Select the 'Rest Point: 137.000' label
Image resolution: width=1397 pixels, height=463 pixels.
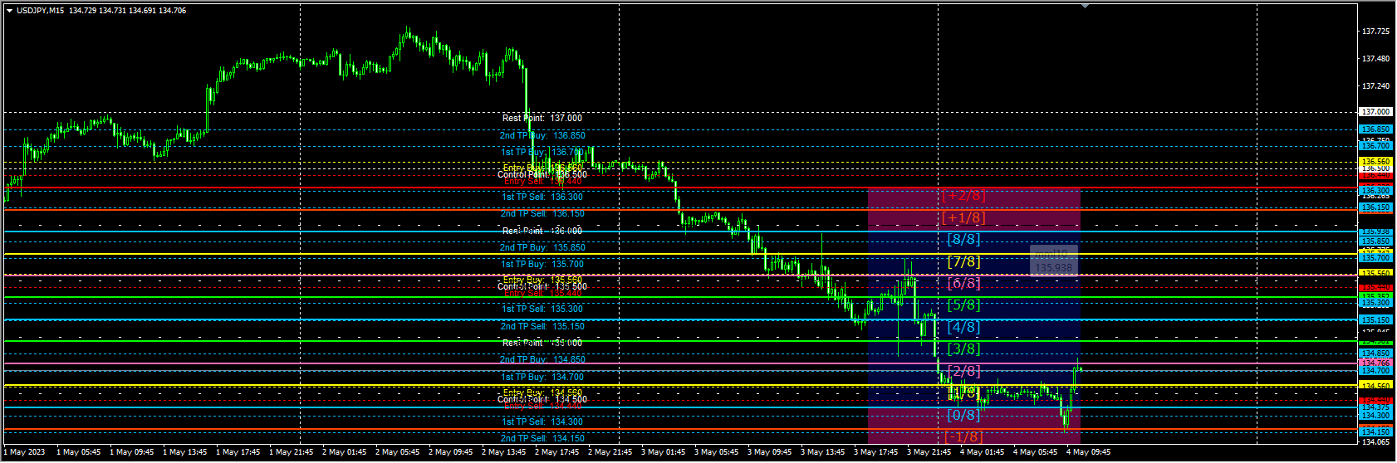(542, 119)
